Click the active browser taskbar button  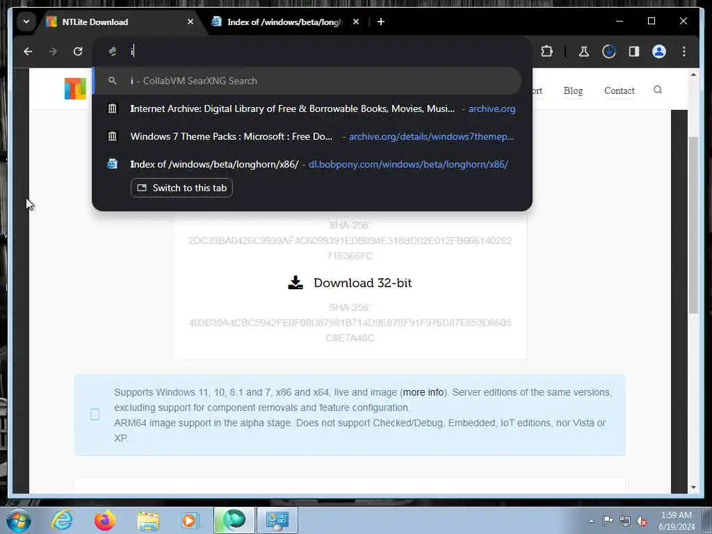coord(234,520)
